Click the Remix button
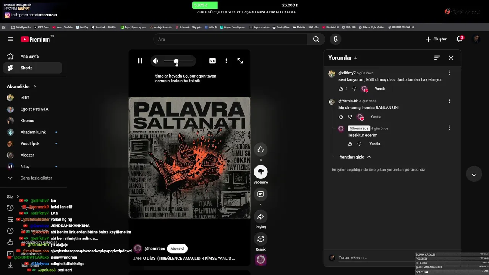Viewport: 489px width, 275px height. click(261, 239)
